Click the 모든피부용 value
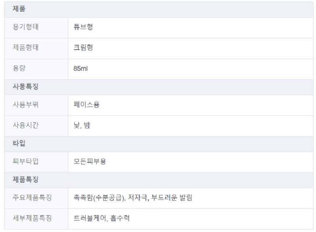The image size is (316, 232). click(x=90, y=161)
